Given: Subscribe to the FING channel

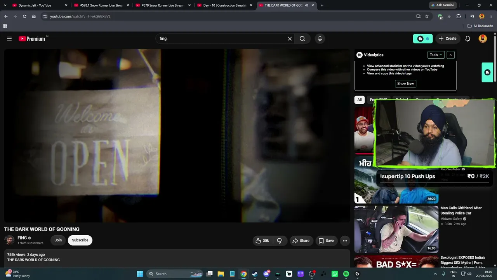Looking at the screenshot, I should 80,240.
